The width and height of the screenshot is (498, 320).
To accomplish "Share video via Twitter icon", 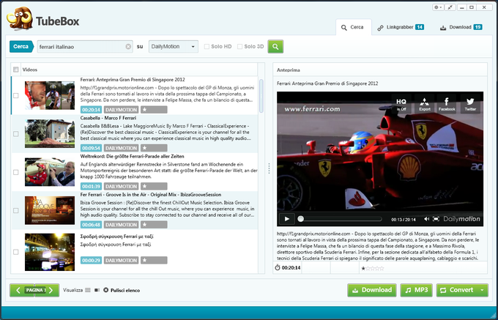I will tap(470, 104).
